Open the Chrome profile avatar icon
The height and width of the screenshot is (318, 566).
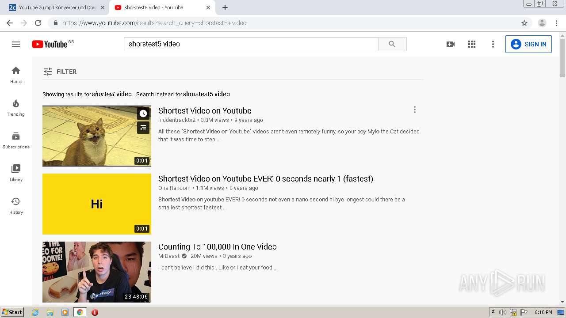[542, 23]
